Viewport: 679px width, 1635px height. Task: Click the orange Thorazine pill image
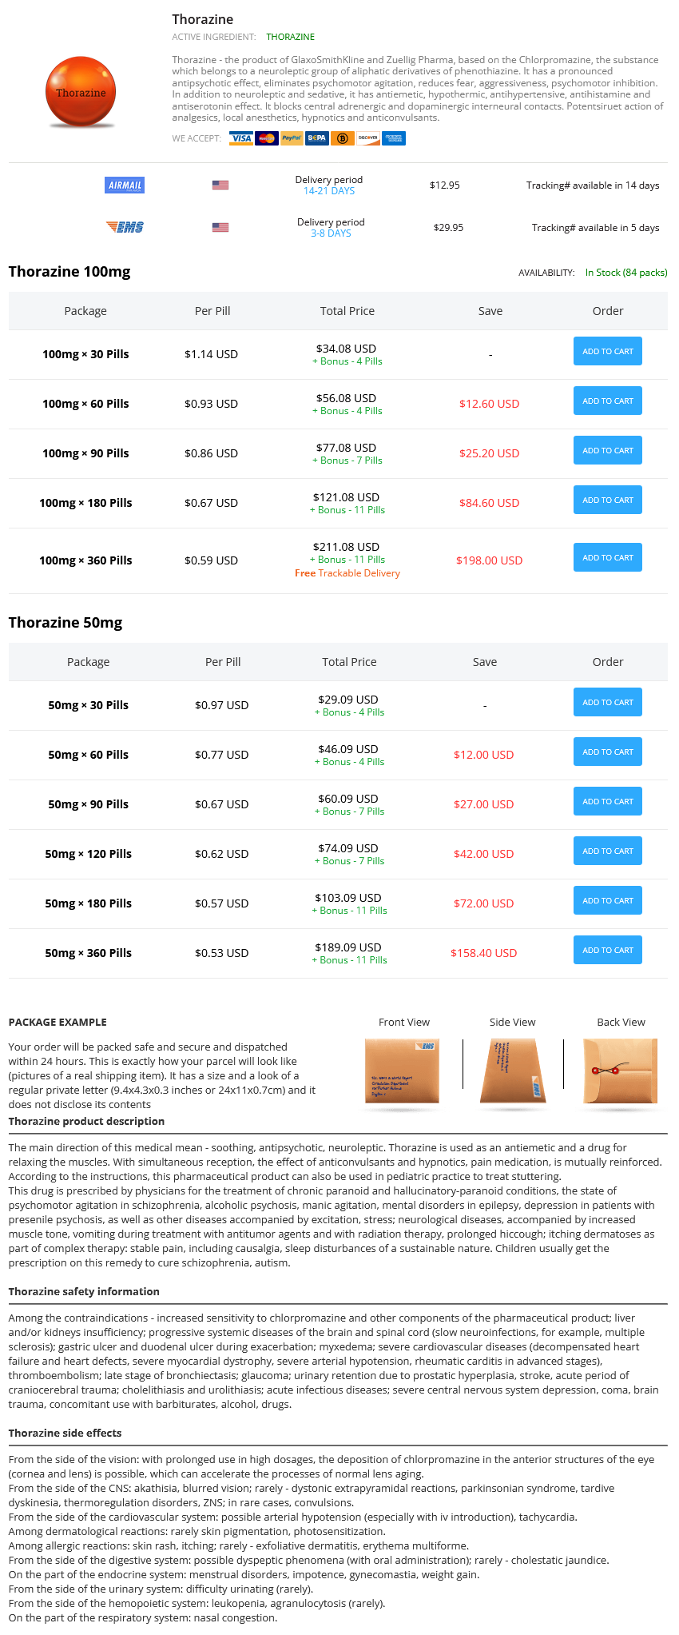point(81,92)
